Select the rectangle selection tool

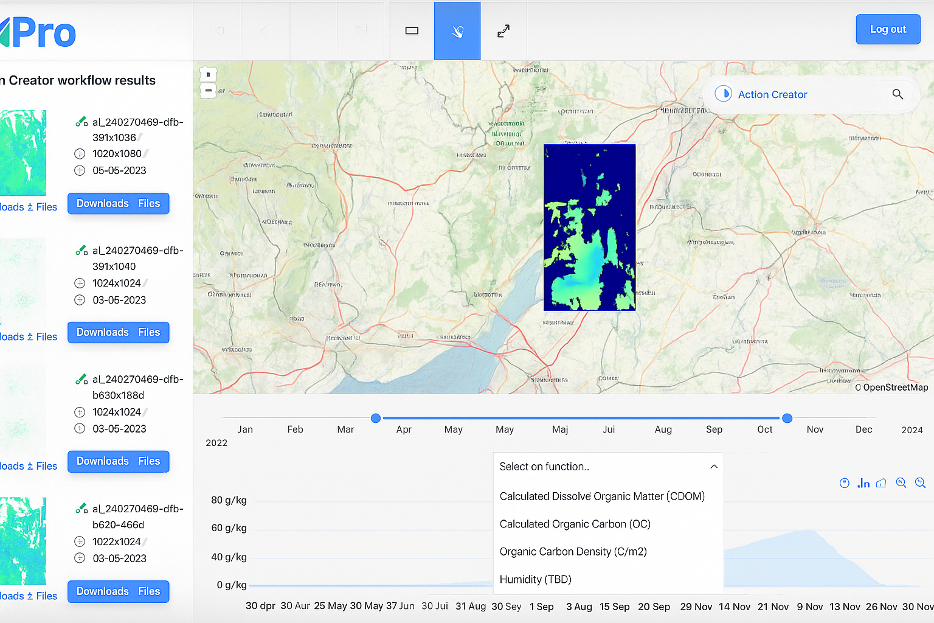(x=411, y=30)
